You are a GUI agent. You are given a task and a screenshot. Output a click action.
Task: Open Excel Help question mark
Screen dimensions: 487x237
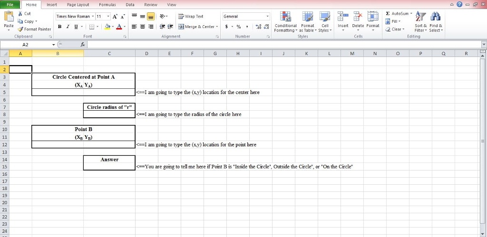[x=460, y=4]
